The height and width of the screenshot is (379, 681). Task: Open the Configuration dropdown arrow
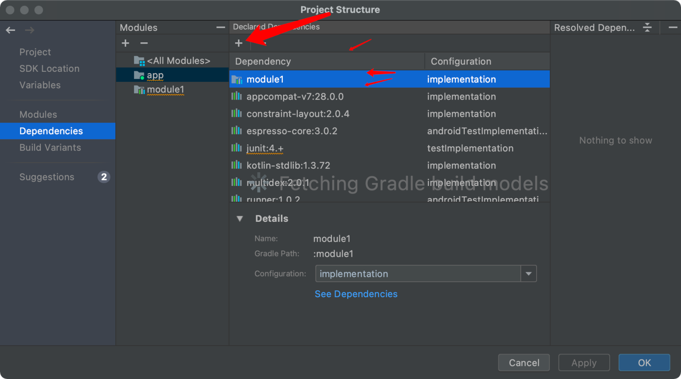tap(528, 274)
